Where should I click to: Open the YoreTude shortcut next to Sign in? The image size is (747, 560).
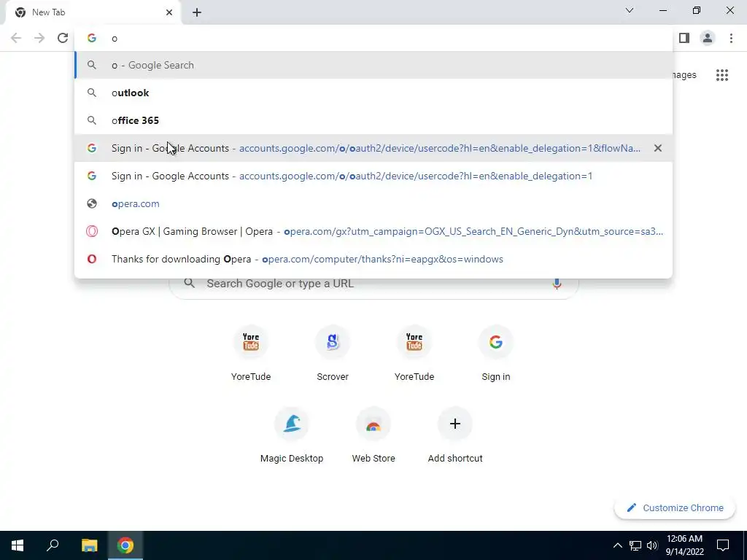click(x=414, y=354)
